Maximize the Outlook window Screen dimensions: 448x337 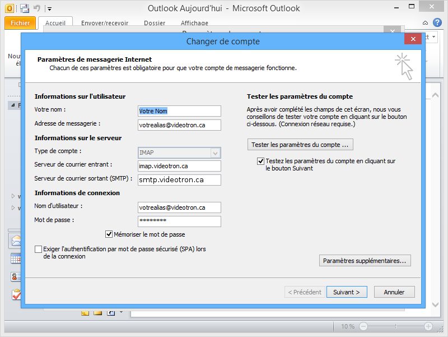tap(412, 7)
